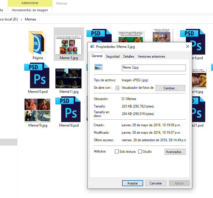Screen dimensions: 213x198
Task: Open the Página folder icon
Action: point(38,43)
